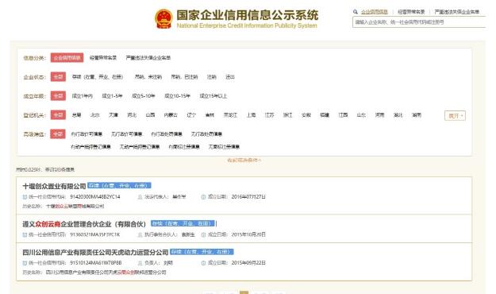Filter by 成立15年以上
This screenshot has height=294, width=496.
[x=213, y=96]
